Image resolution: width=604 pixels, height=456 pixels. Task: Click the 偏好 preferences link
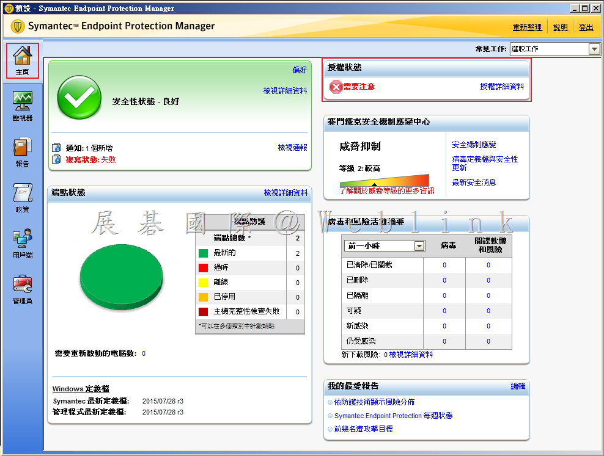[x=300, y=70]
